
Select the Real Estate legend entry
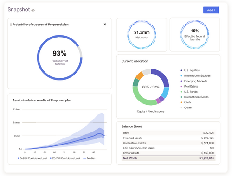pos(189,86)
